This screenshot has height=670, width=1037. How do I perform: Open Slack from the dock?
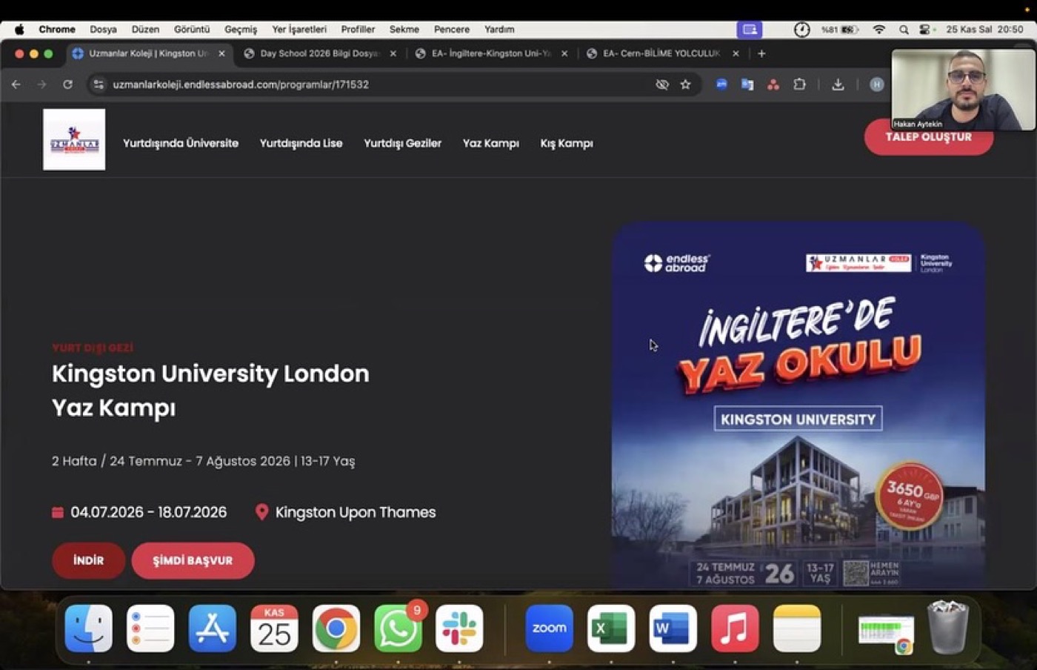pyautogui.click(x=459, y=628)
